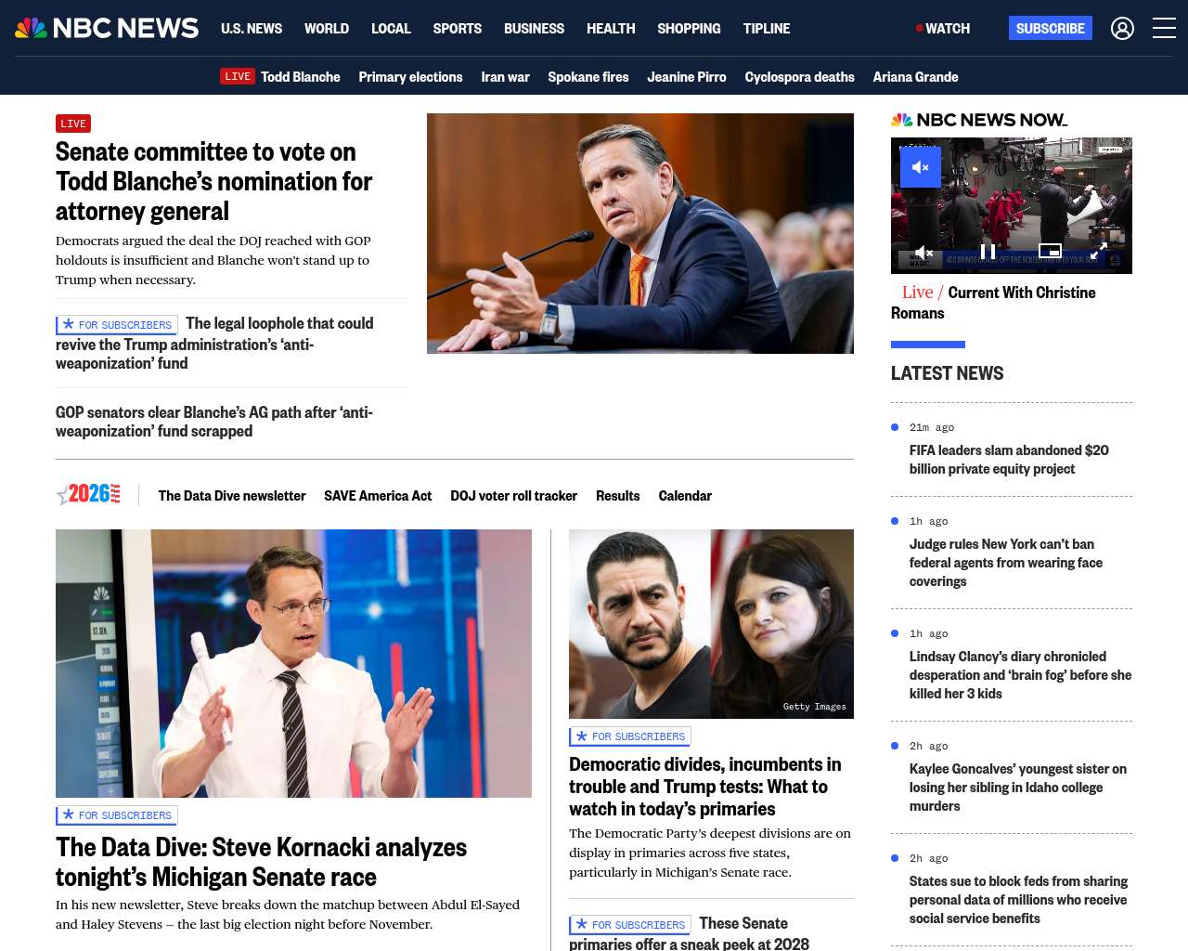Open the Cyclospora deaths trending topic

799,77
